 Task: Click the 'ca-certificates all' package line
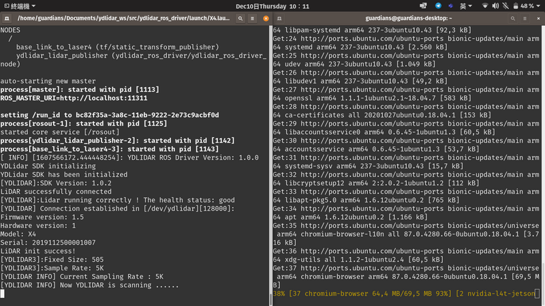[x=382, y=115]
